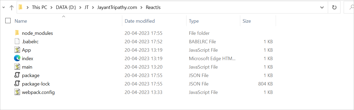Select the Edge icon of index file
The image size is (354, 110).
tap(17, 58)
